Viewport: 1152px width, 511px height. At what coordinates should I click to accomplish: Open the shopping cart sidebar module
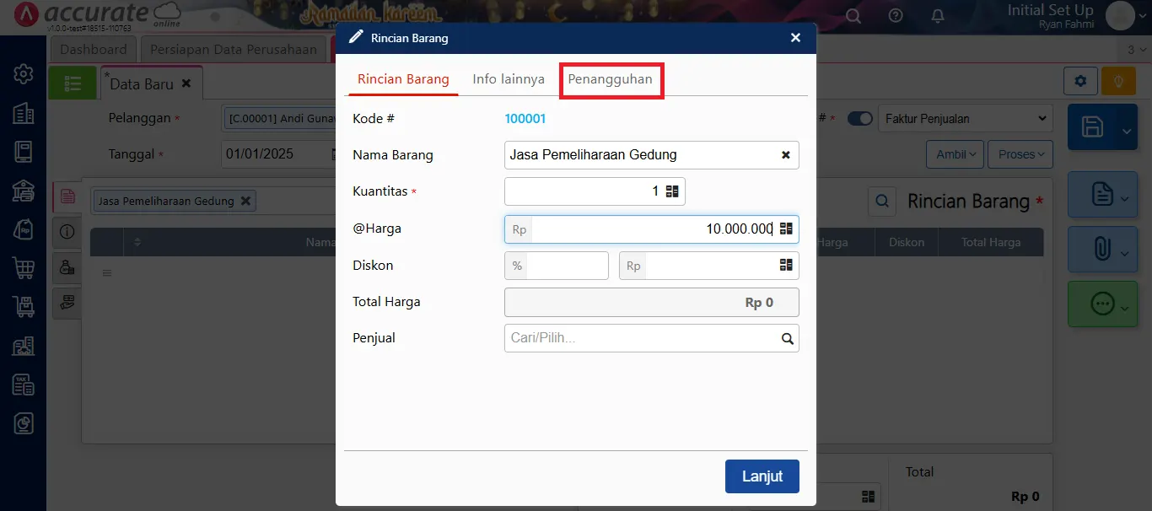click(24, 268)
